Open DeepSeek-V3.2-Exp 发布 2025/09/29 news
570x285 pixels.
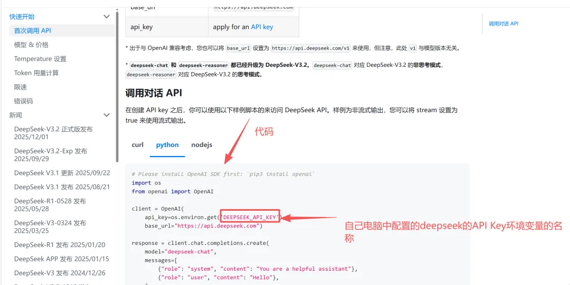[51, 155]
